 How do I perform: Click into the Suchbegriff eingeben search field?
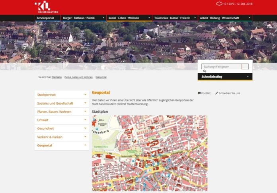[x=221, y=66]
